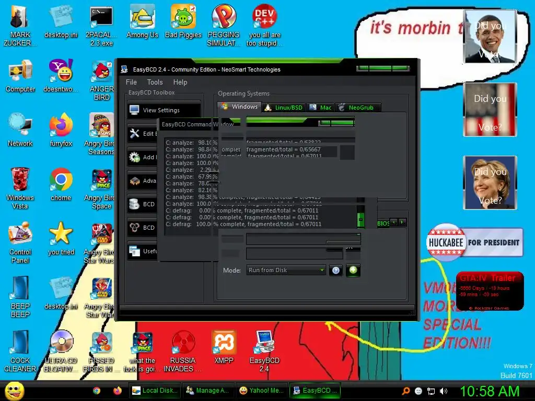Screen dimensions: 535x401
Task: Select the Bad Piggies desktop icon
Action: click(183, 21)
